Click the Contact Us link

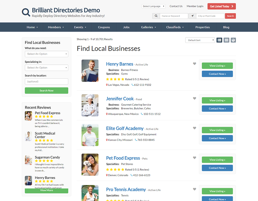(x=176, y=6)
